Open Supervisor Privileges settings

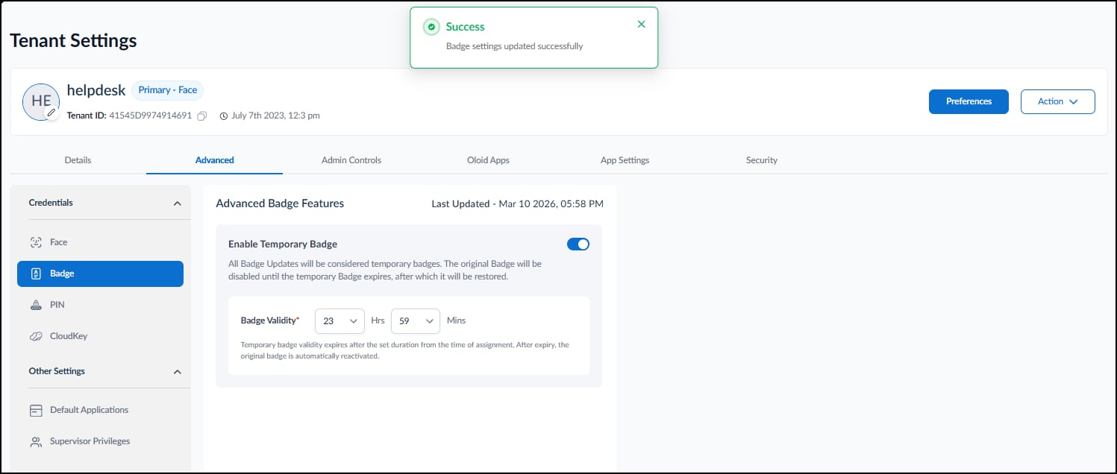(x=100, y=441)
